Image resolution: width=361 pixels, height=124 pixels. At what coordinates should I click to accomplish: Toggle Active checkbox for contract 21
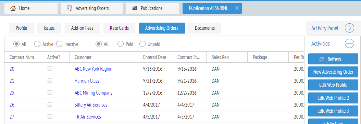[50, 81]
